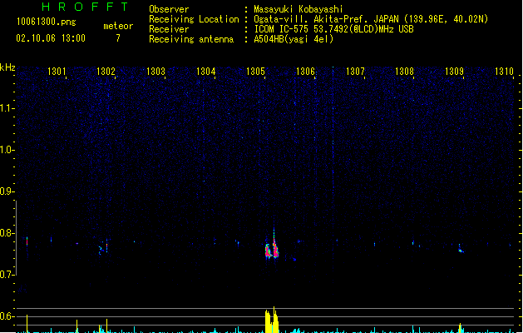The height and width of the screenshot is (333, 523).
Task: Click the meteor echo at 1309
Action: pyautogui.click(x=461, y=249)
